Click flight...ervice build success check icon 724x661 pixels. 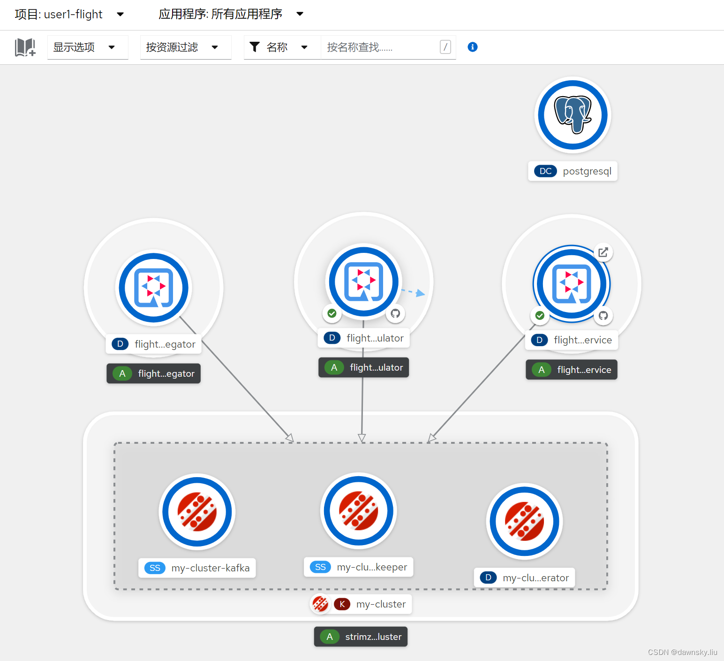click(x=540, y=315)
